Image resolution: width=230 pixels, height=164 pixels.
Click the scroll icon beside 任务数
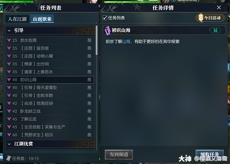click(9, 158)
